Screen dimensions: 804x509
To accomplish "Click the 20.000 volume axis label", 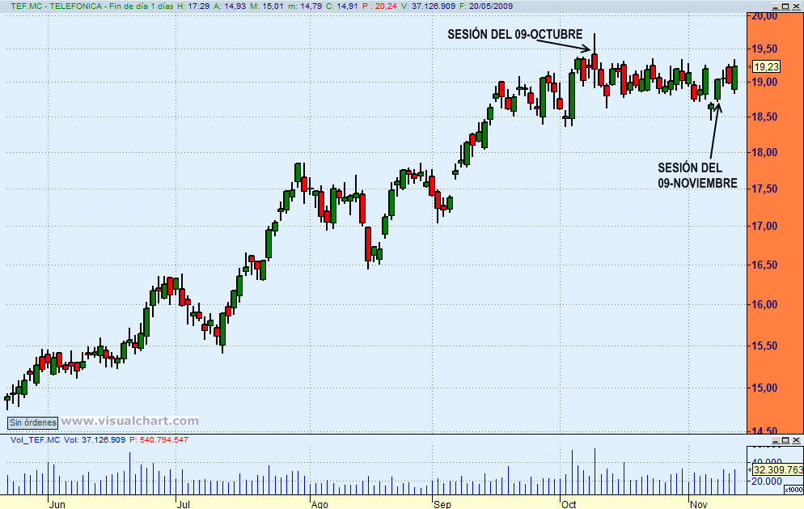I will tap(767, 481).
